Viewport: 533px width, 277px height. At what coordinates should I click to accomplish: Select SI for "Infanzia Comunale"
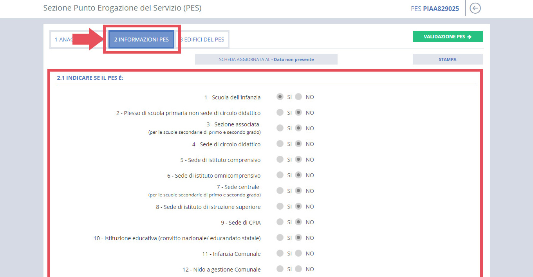point(280,253)
